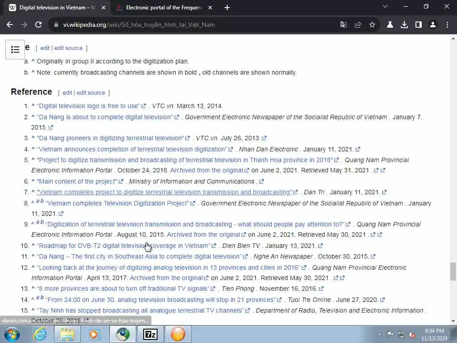
Task: Click the scrollbar up arrow
Action: tap(453, 38)
